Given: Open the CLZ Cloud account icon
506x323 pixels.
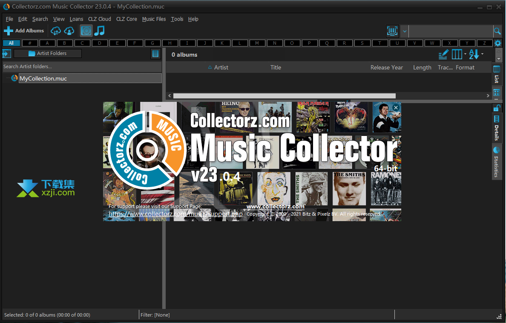Looking at the screenshot, I should tap(69, 31).
